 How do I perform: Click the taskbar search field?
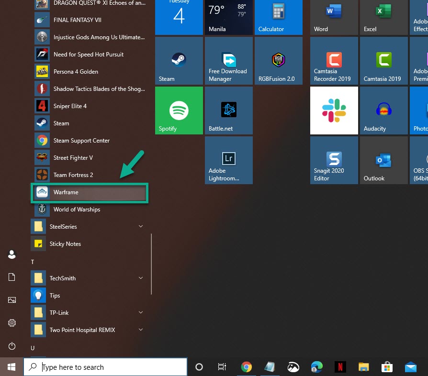click(105, 367)
